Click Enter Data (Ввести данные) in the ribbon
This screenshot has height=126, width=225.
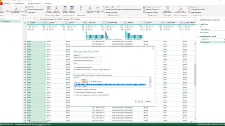pos(195,12)
